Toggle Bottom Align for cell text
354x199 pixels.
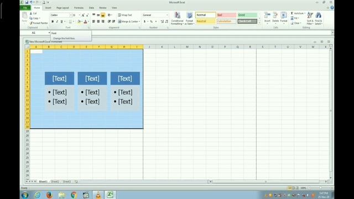point(103,15)
